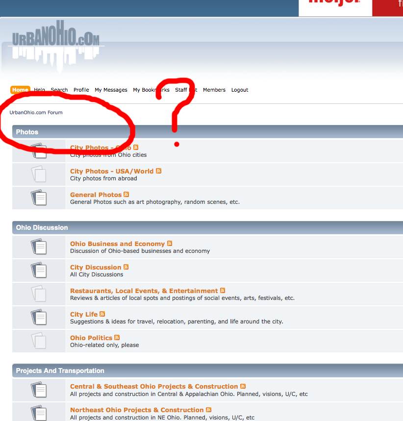Click the board status icon for City Photos - USA/World
Screen dimensions: 403x421
point(39,174)
